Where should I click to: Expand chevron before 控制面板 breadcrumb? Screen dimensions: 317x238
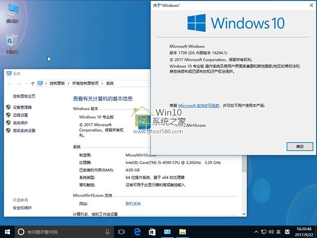pyautogui.click(x=46, y=83)
